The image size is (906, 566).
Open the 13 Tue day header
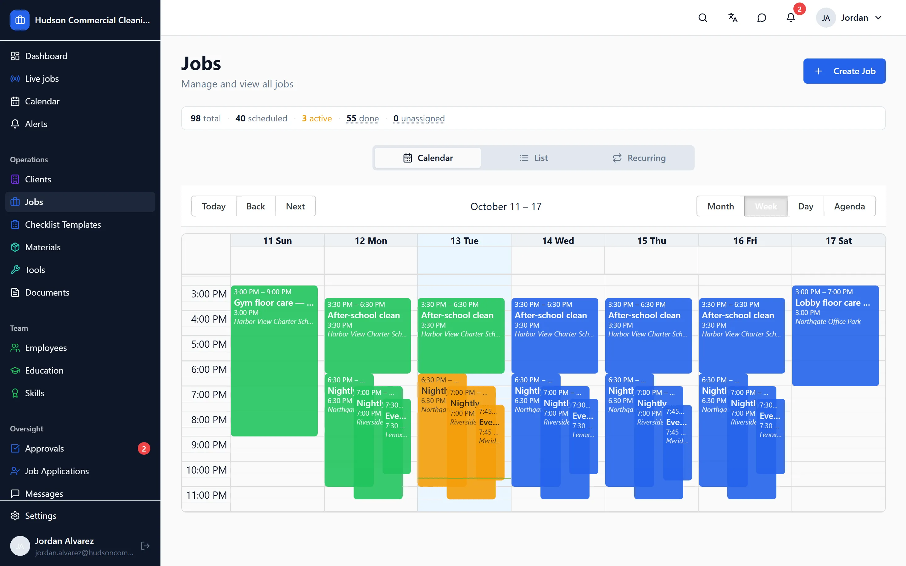pyautogui.click(x=465, y=241)
